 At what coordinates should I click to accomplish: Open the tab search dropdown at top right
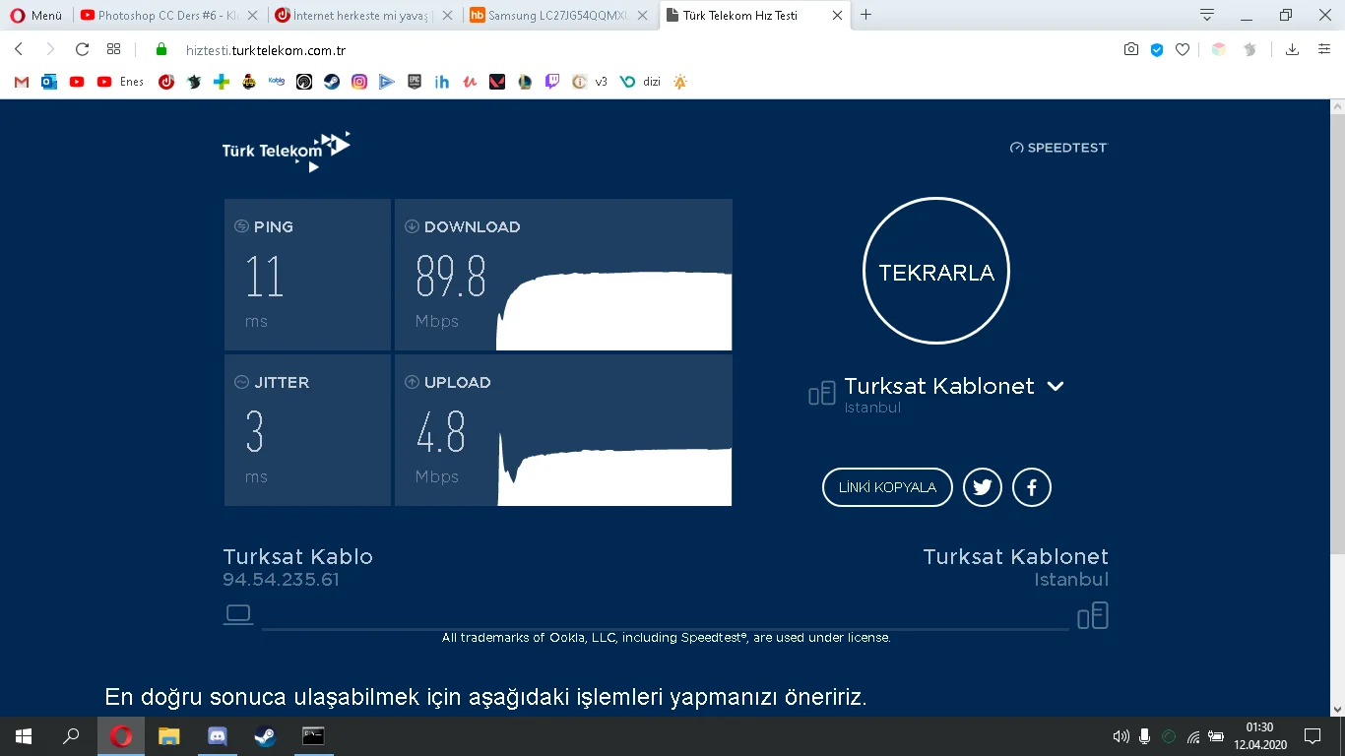click(1206, 15)
